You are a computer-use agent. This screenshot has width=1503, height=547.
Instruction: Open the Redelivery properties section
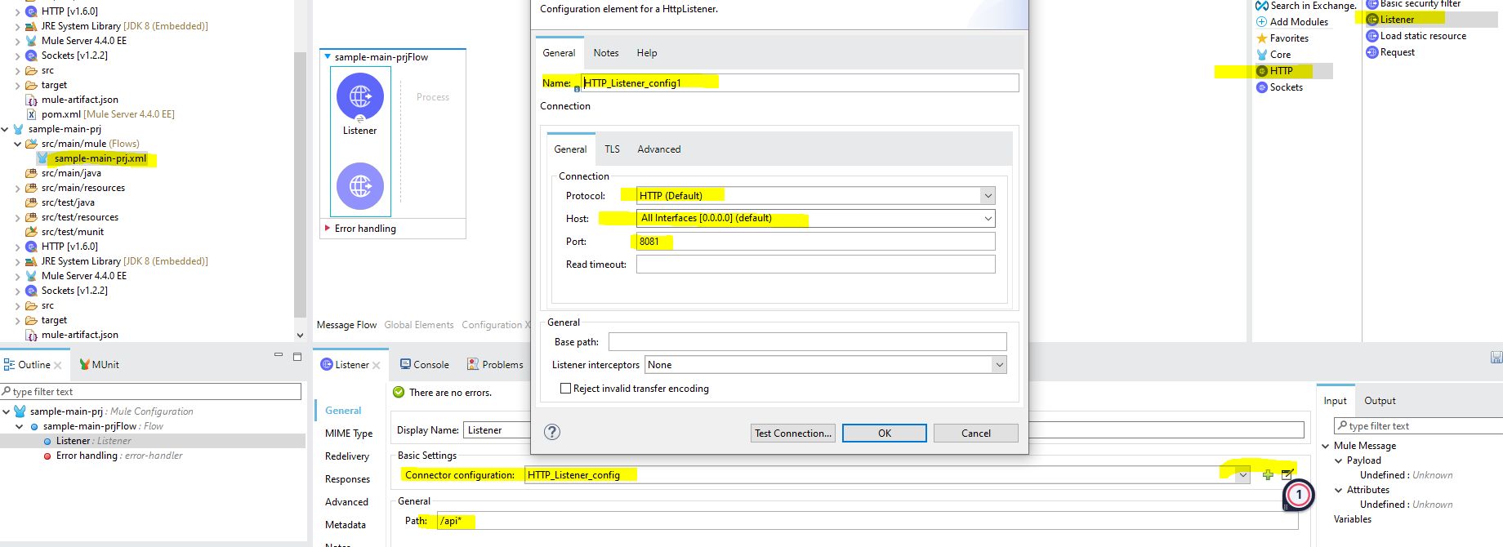tap(347, 456)
